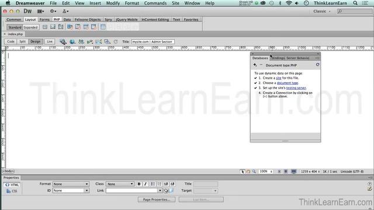The image size is (374, 210).
Task: Activate the index.php document tab
Action: (15, 34)
